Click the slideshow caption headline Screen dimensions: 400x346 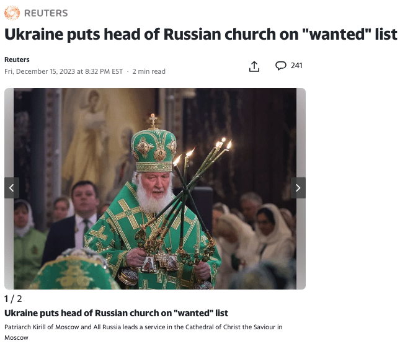[x=116, y=313]
